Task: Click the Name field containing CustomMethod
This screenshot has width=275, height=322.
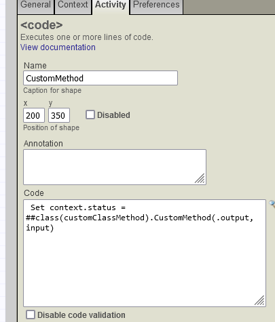Action: click(x=100, y=78)
